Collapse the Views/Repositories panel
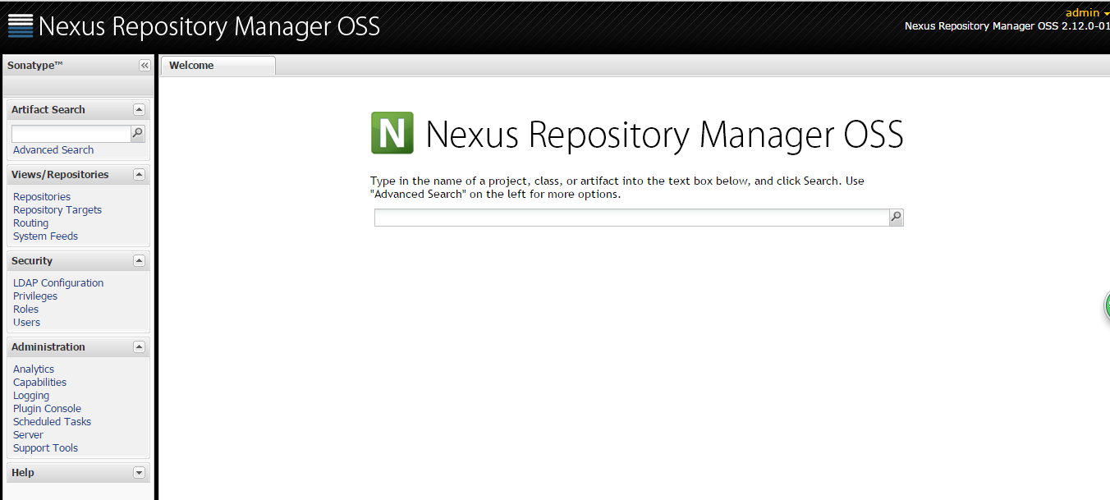The width and height of the screenshot is (1110, 500). pyautogui.click(x=139, y=174)
